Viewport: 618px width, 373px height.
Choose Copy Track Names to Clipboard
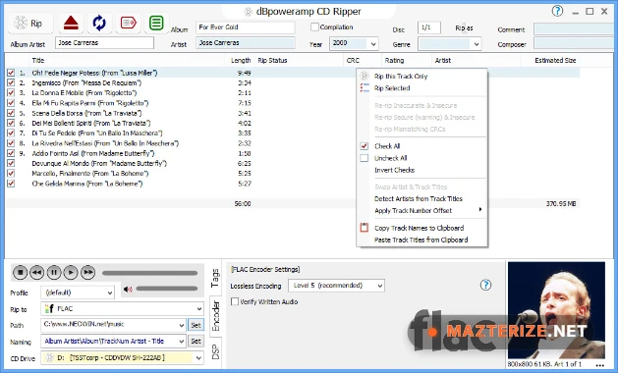tap(421, 228)
